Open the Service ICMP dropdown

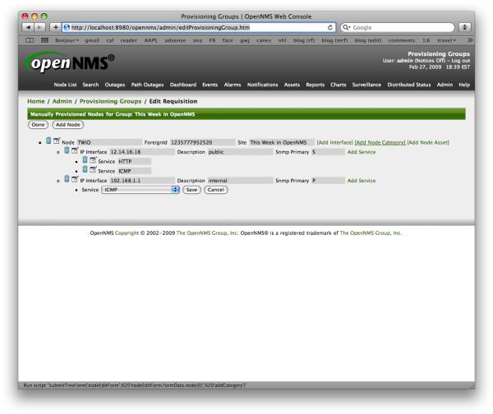coord(141,190)
